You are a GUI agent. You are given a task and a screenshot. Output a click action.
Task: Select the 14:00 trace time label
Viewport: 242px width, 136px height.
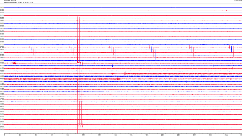(2, 81)
